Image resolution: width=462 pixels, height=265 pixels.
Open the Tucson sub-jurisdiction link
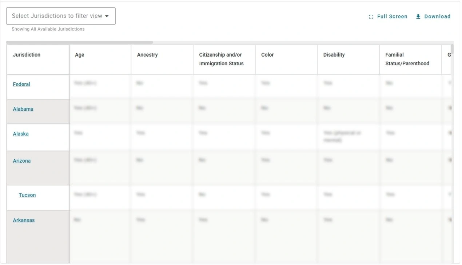tap(27, 195)
